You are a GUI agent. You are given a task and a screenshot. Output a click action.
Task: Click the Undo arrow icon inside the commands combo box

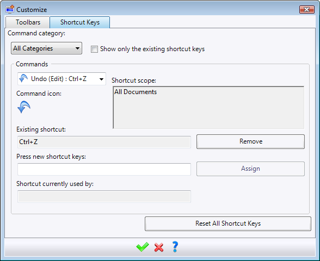(23, 79)
